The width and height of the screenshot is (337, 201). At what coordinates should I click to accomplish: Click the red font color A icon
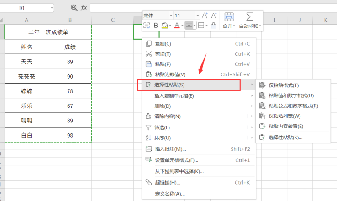(177, 26)
